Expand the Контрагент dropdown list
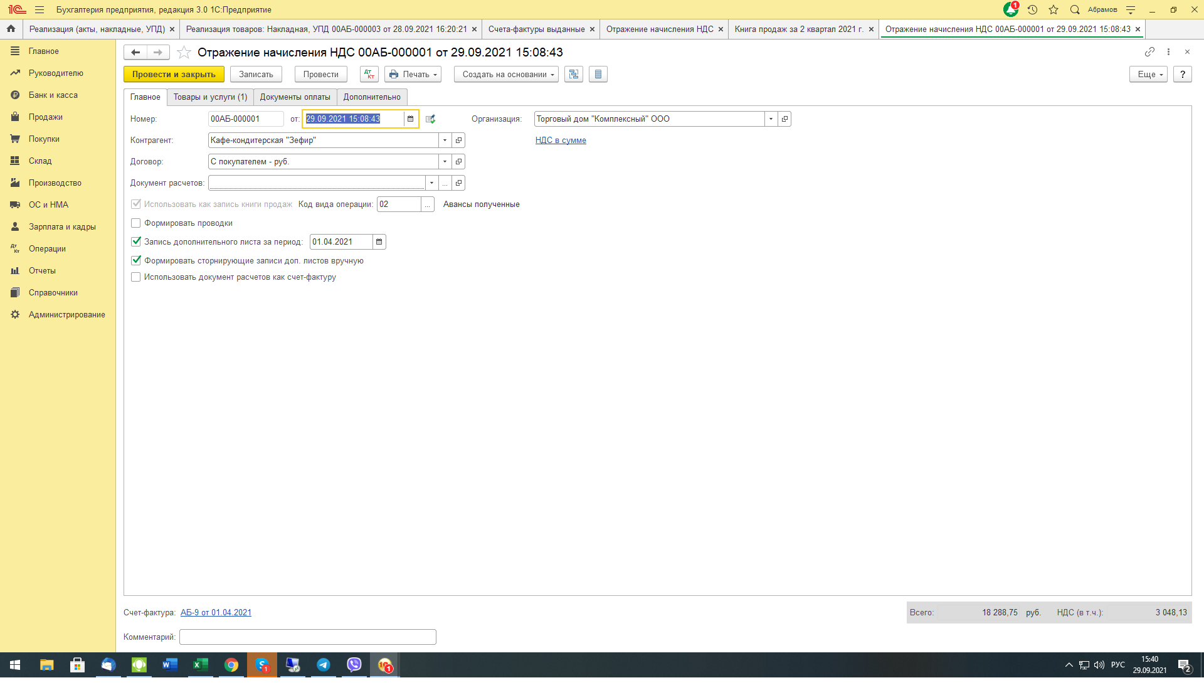The image size is (1204, 700). coord(445,140)
